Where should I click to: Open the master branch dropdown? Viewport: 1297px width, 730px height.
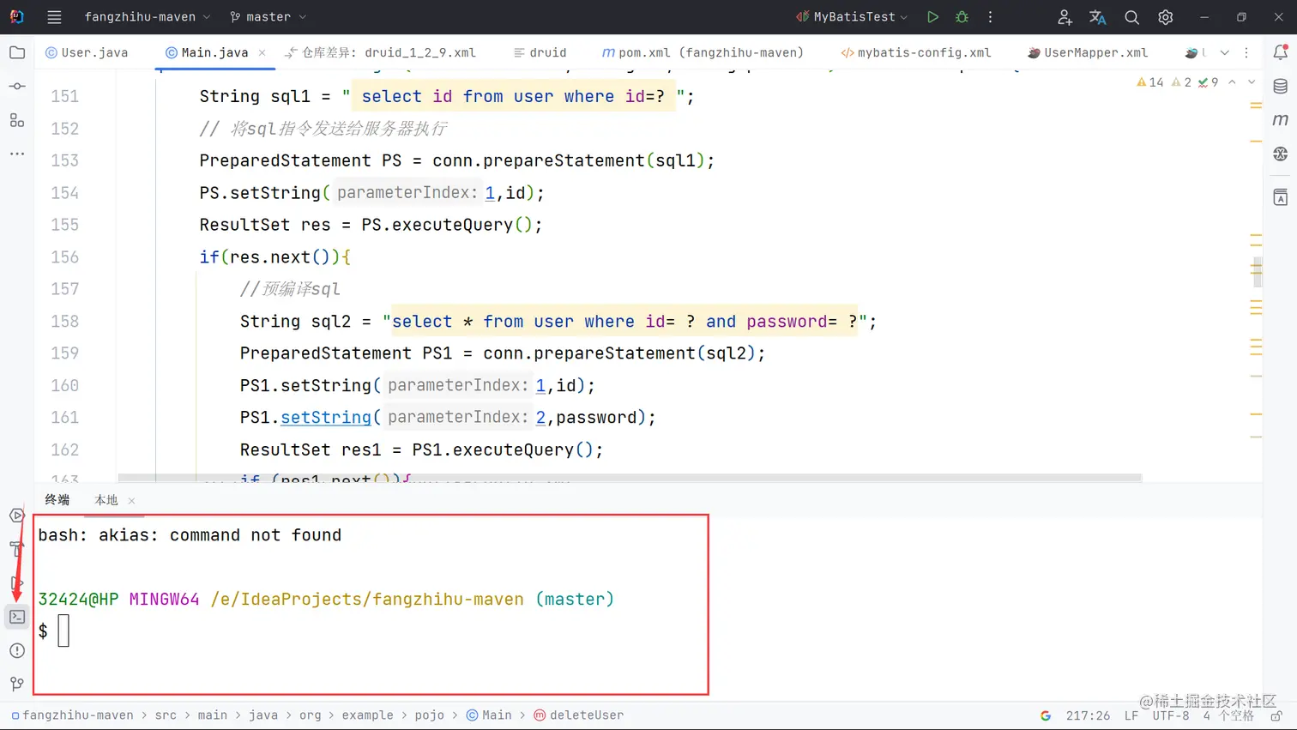(x=268, y=17)
